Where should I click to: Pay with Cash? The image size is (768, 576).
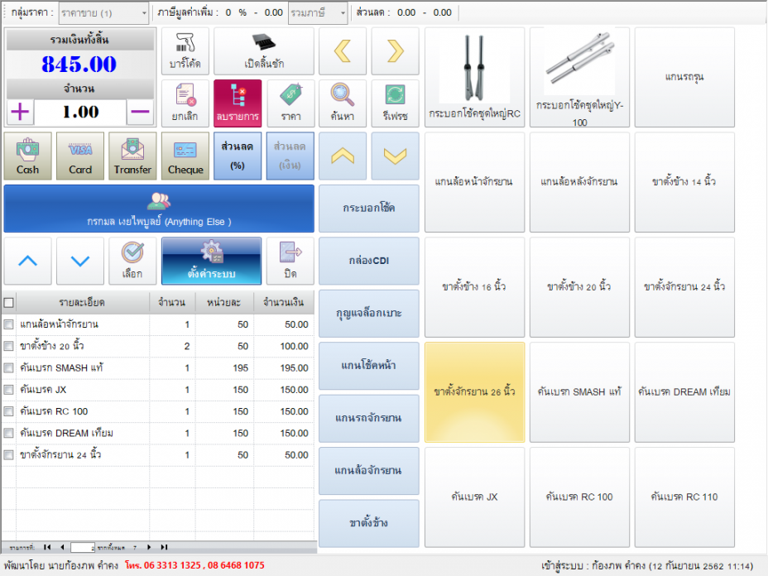(27, 156)
